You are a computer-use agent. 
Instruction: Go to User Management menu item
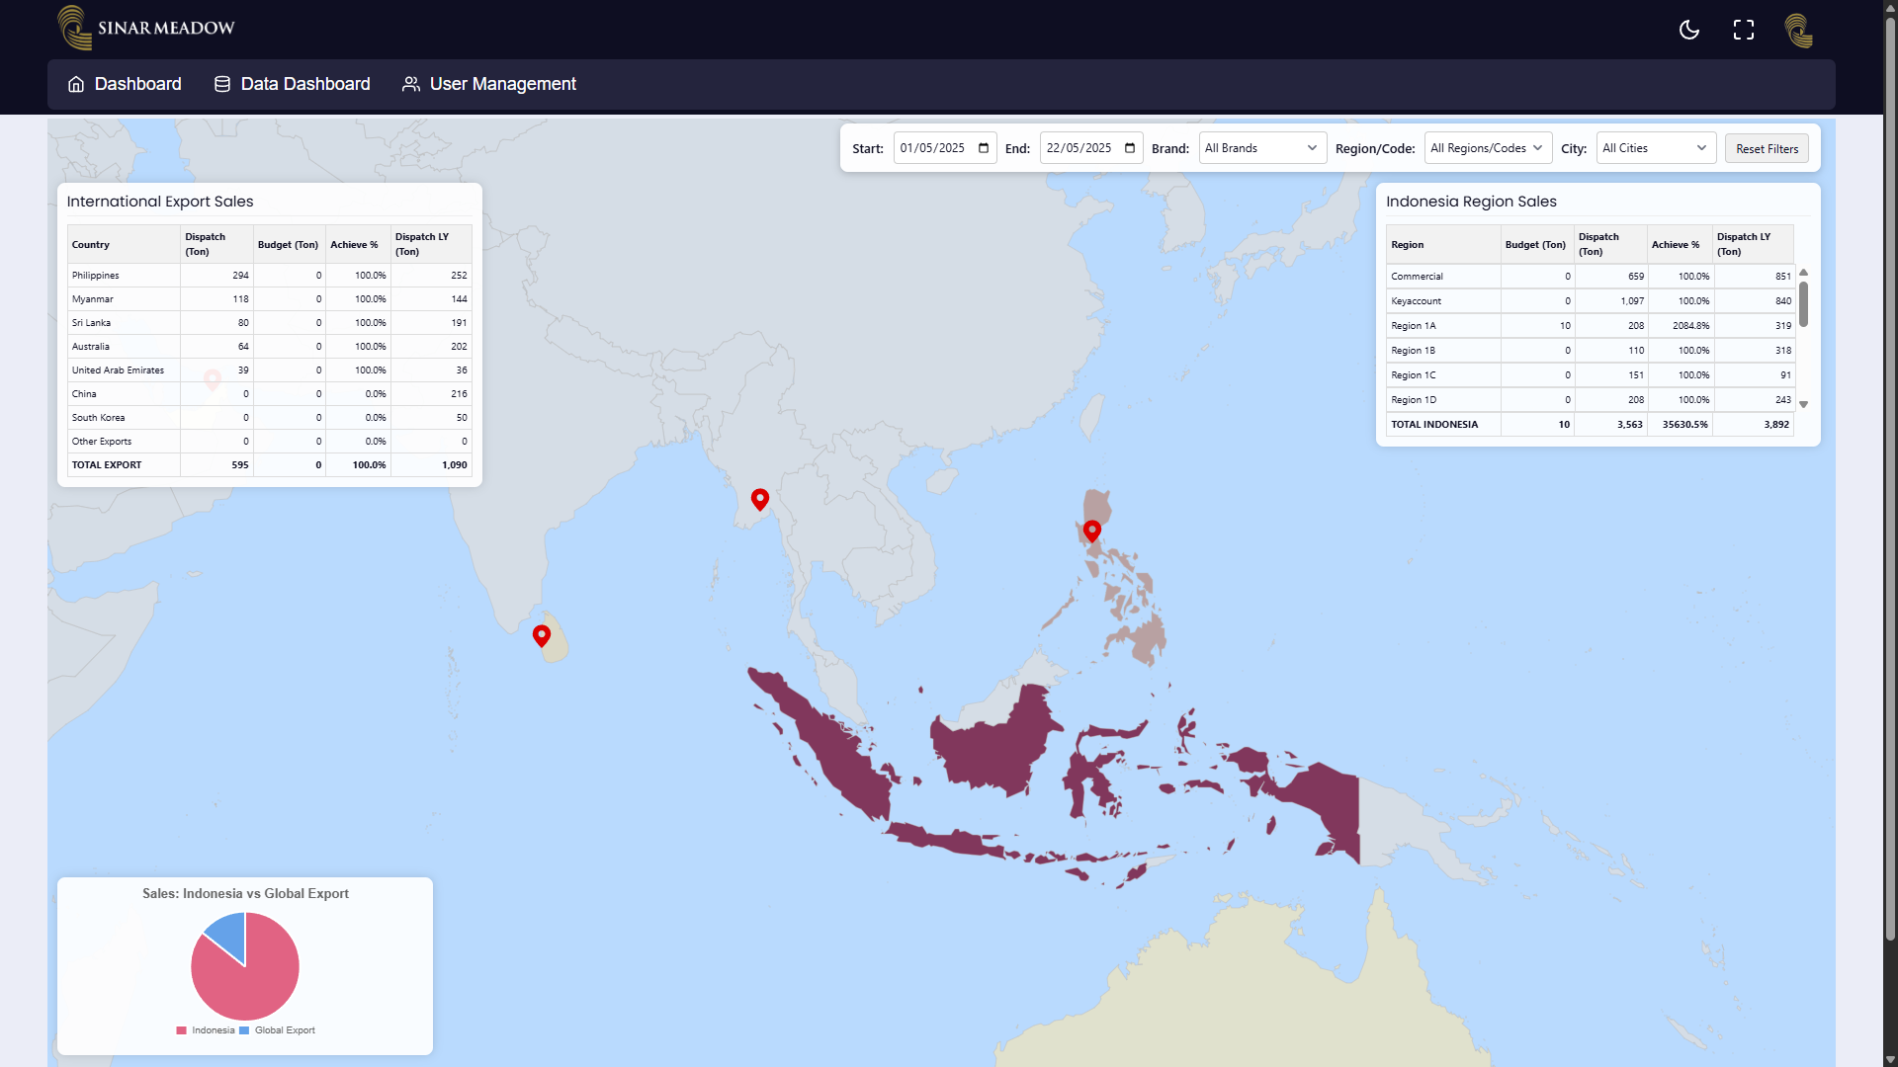489,84
